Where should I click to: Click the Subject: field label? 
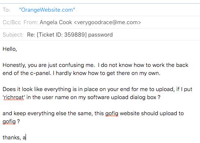[13, 35]
